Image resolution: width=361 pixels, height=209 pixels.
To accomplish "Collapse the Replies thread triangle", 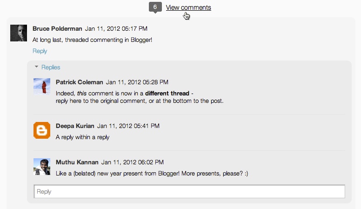I will click(x=36, y=67).
